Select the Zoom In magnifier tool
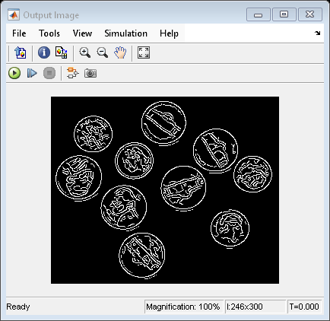 coord(84,52)
